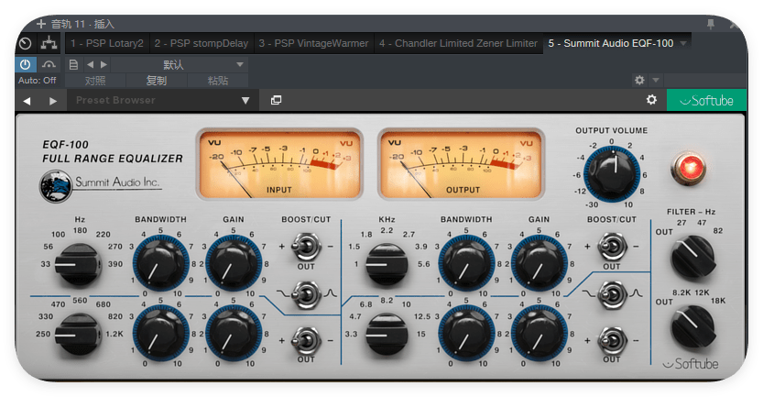Click the upper KHz band BANDWIDTH knob
This screenshot has height=397, width=763.
(465, 263)
